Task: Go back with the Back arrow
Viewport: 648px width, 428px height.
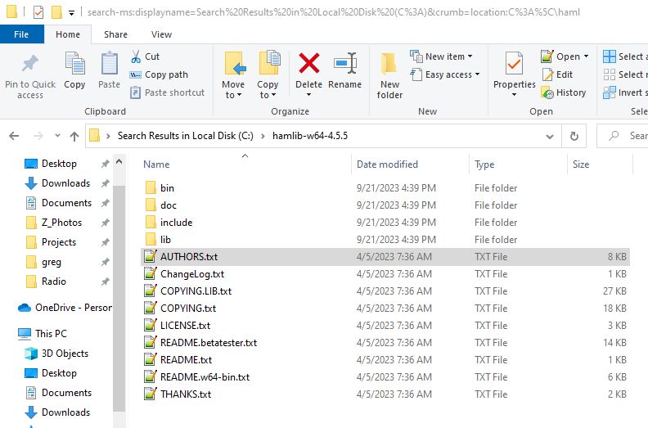Action: click(14, 136)
